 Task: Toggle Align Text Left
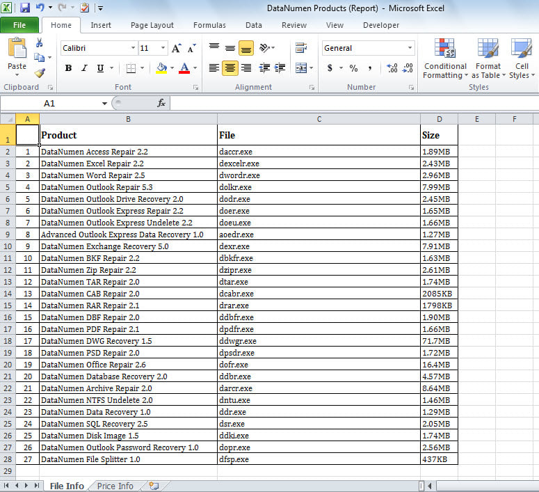(x=214, y=68)
